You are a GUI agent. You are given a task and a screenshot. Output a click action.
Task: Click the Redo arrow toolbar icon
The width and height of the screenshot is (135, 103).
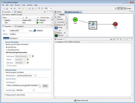coord(26,8)
